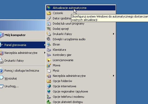The height and width of the screenshot is (104, 148).
Task: Open Licencjonowanie entry
Action: pos(81,60)
